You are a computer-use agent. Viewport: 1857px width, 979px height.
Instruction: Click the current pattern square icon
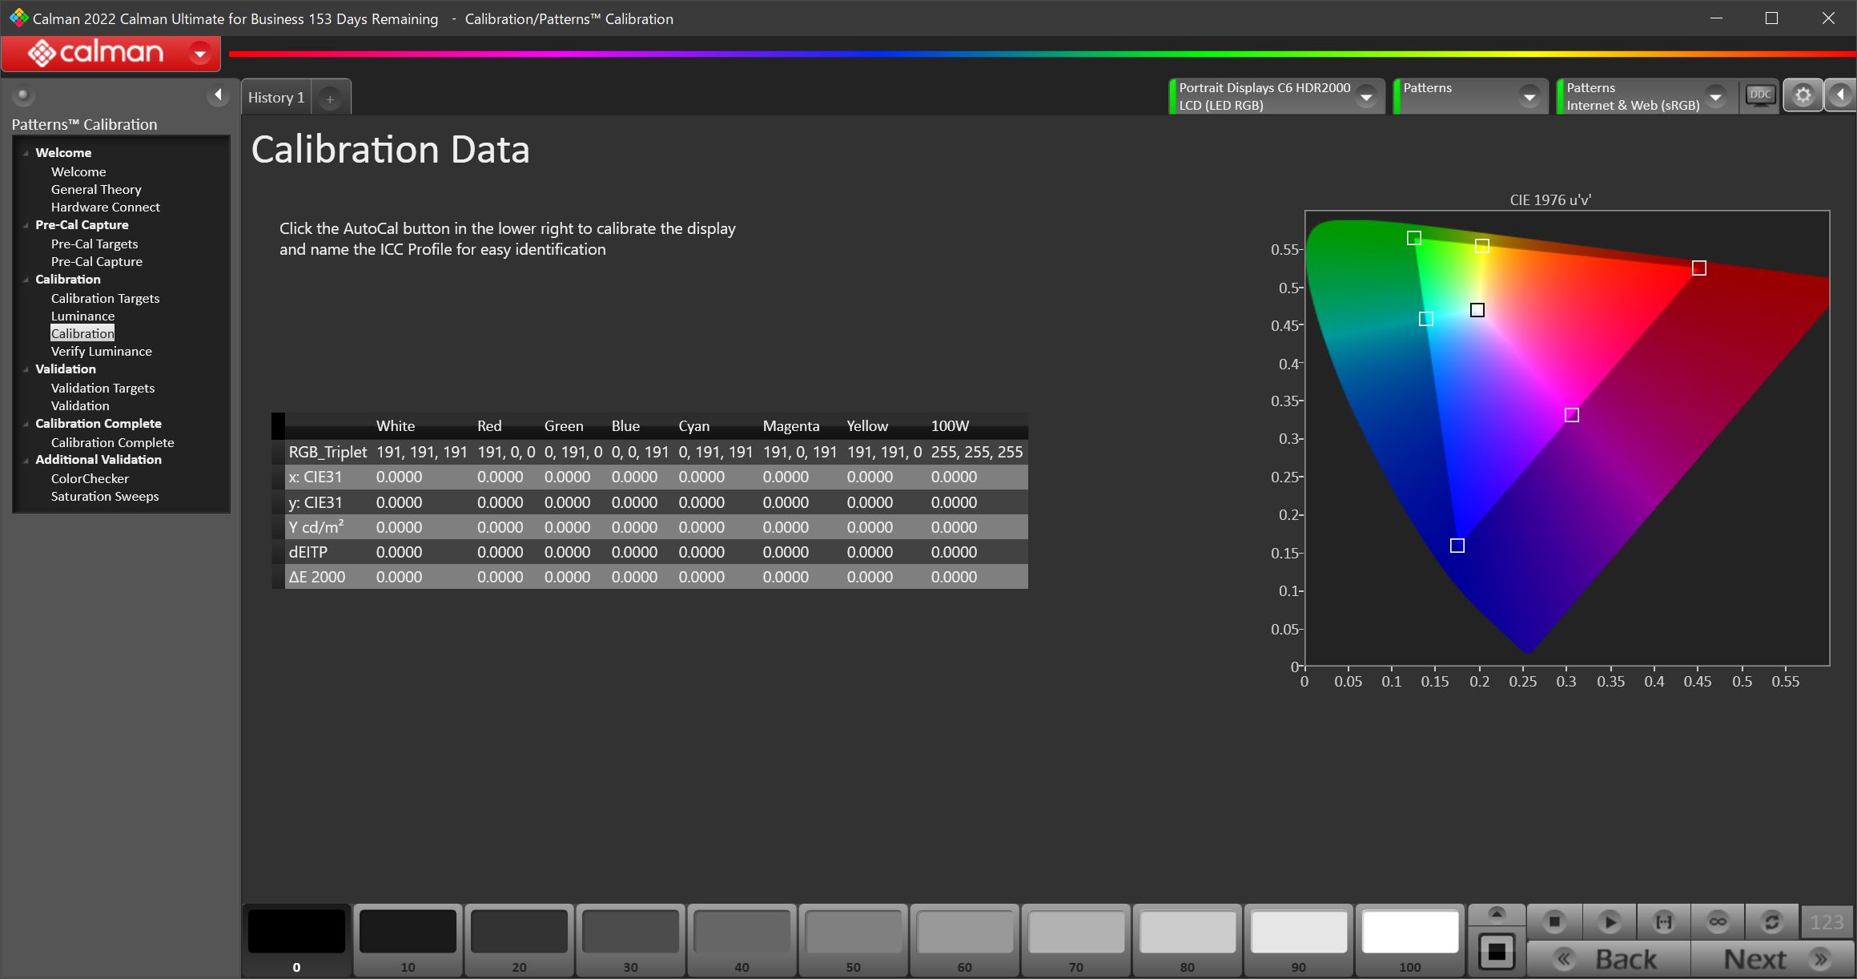coord(1496,952)
